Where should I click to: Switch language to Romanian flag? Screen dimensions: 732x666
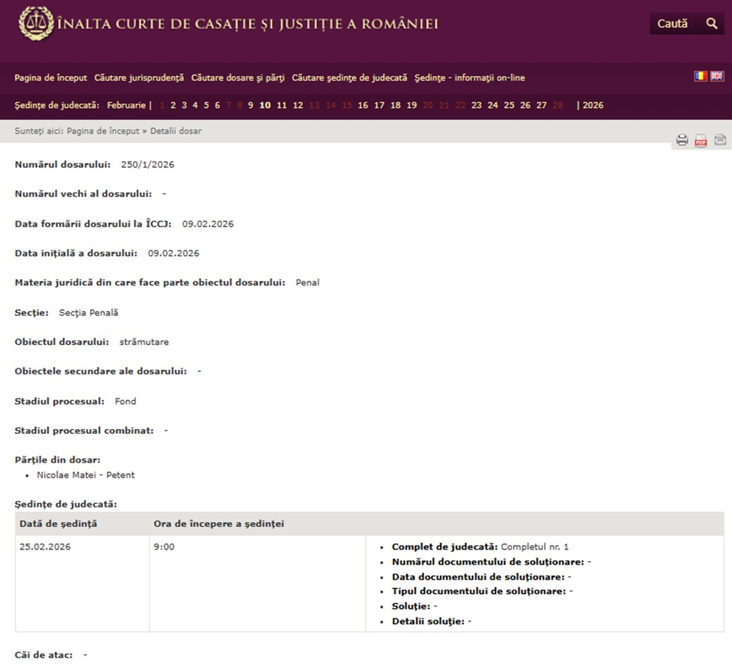point(701,76)
